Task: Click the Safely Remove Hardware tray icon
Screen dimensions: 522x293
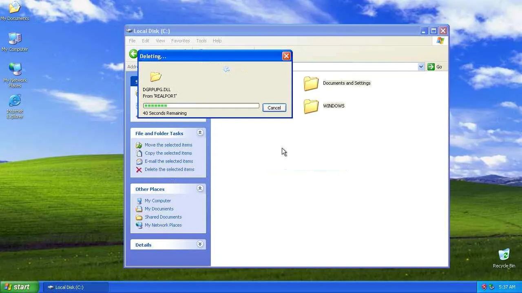Action: [x=492, y=287]
